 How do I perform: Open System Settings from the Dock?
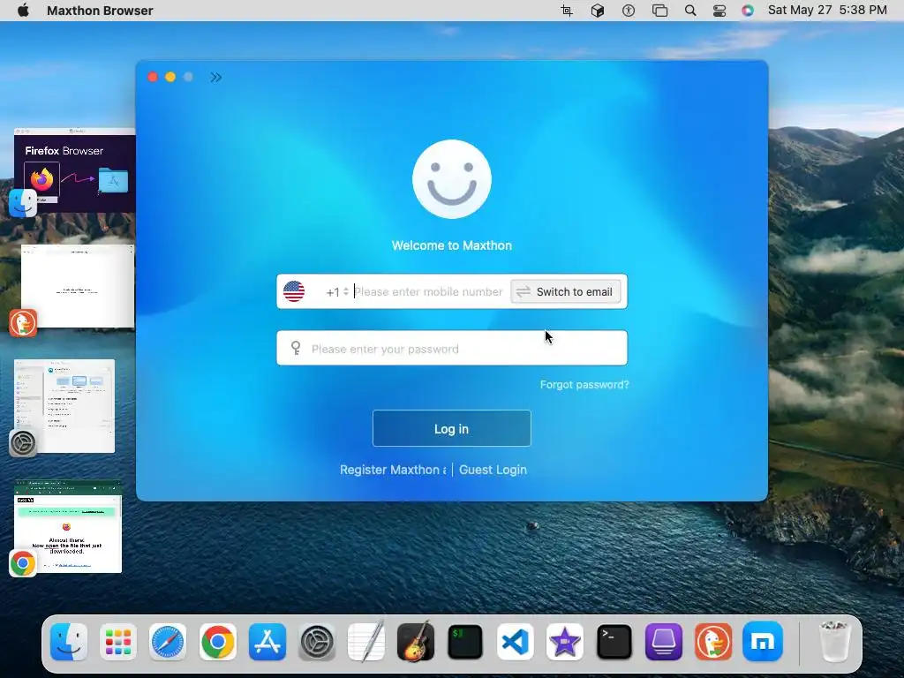(x=317, y=642)
